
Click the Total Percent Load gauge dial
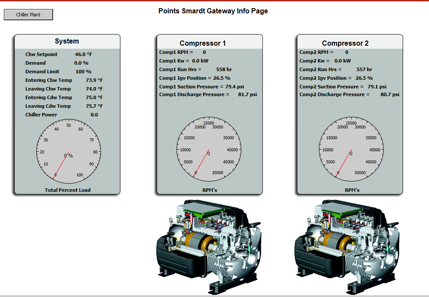click(x=69, y=151)
